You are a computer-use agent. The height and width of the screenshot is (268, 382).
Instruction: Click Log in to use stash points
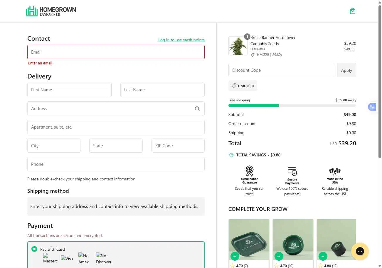[181, 40]
